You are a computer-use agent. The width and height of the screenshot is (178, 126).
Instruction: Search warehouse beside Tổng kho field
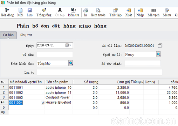71,63
